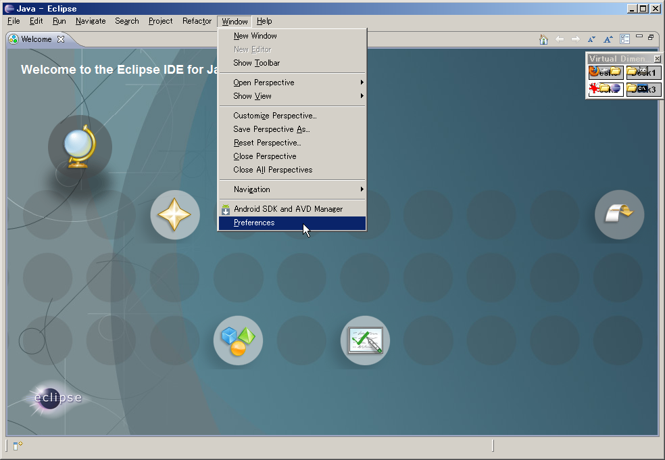Close the Welcome tab with its X
665x460 pixels.
tap(61, 39)
